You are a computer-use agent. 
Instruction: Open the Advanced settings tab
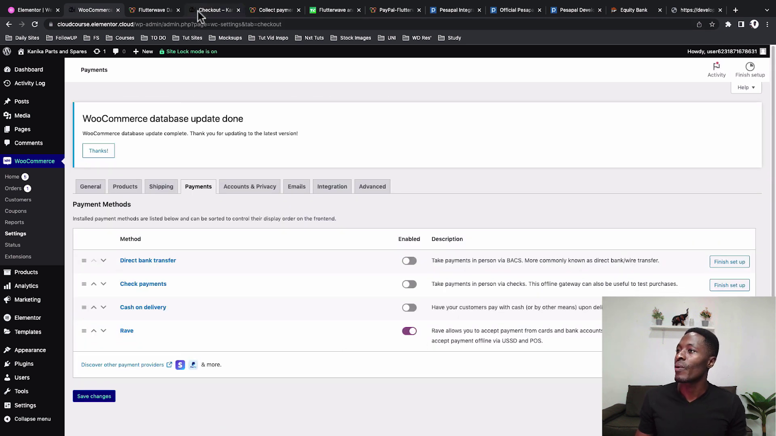click(x=372, y=187)
